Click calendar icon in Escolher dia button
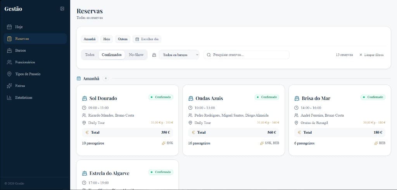Viewport: 397px width, 190px height. coord(137,39)
